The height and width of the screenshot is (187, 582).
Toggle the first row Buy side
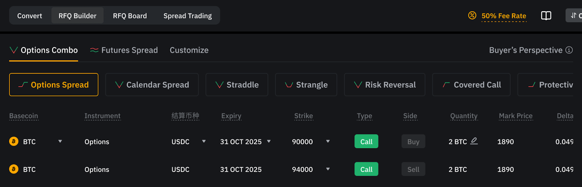click(x=413, y=141)
